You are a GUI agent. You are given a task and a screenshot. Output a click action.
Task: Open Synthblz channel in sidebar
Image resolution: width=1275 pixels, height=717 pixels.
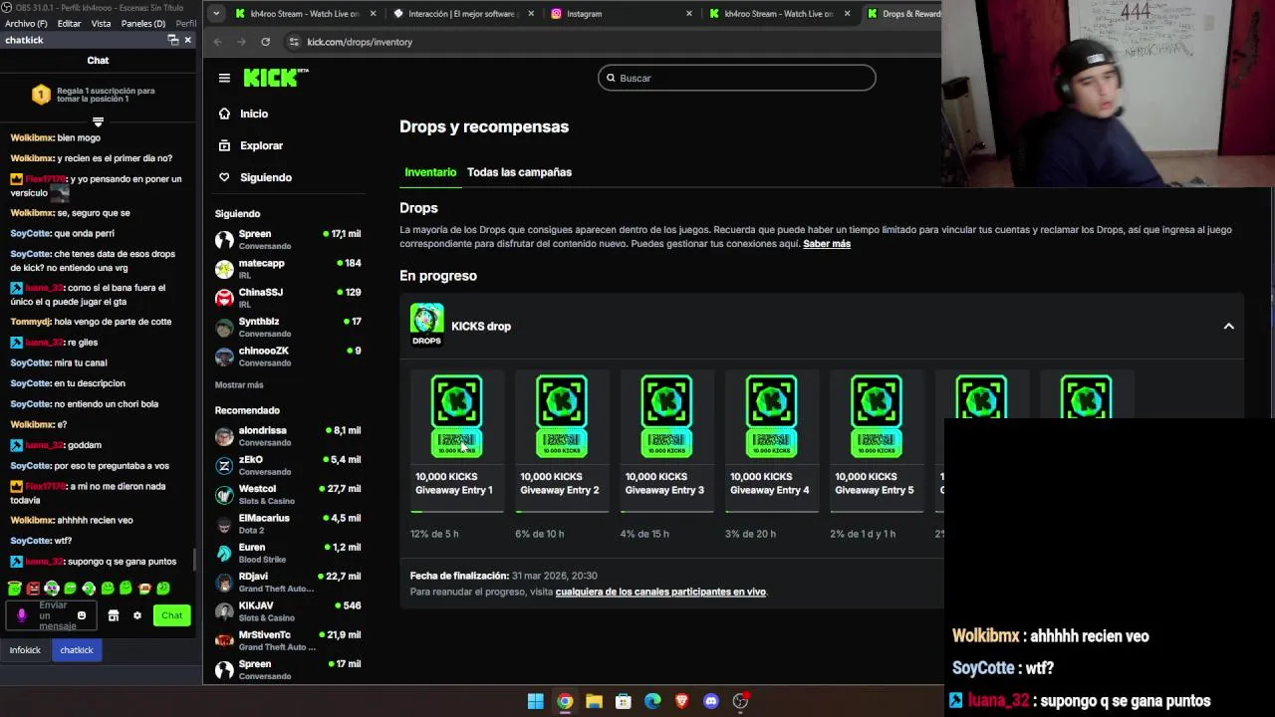289,327
